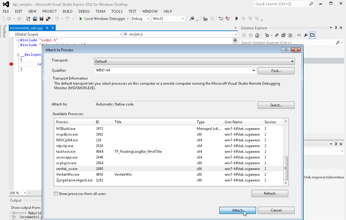Viewport: 346px width, 220px height.
Task: Open the DEBUG menu
Action: 84,11
